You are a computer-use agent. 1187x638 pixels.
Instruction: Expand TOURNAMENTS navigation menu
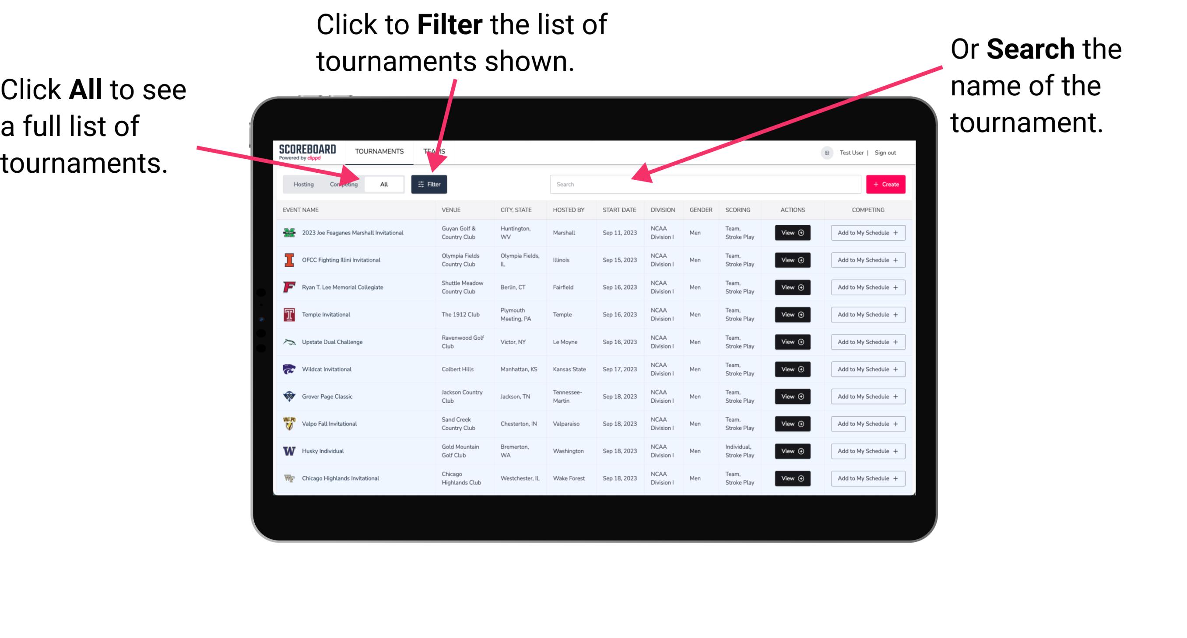click(x=378, y=151)
